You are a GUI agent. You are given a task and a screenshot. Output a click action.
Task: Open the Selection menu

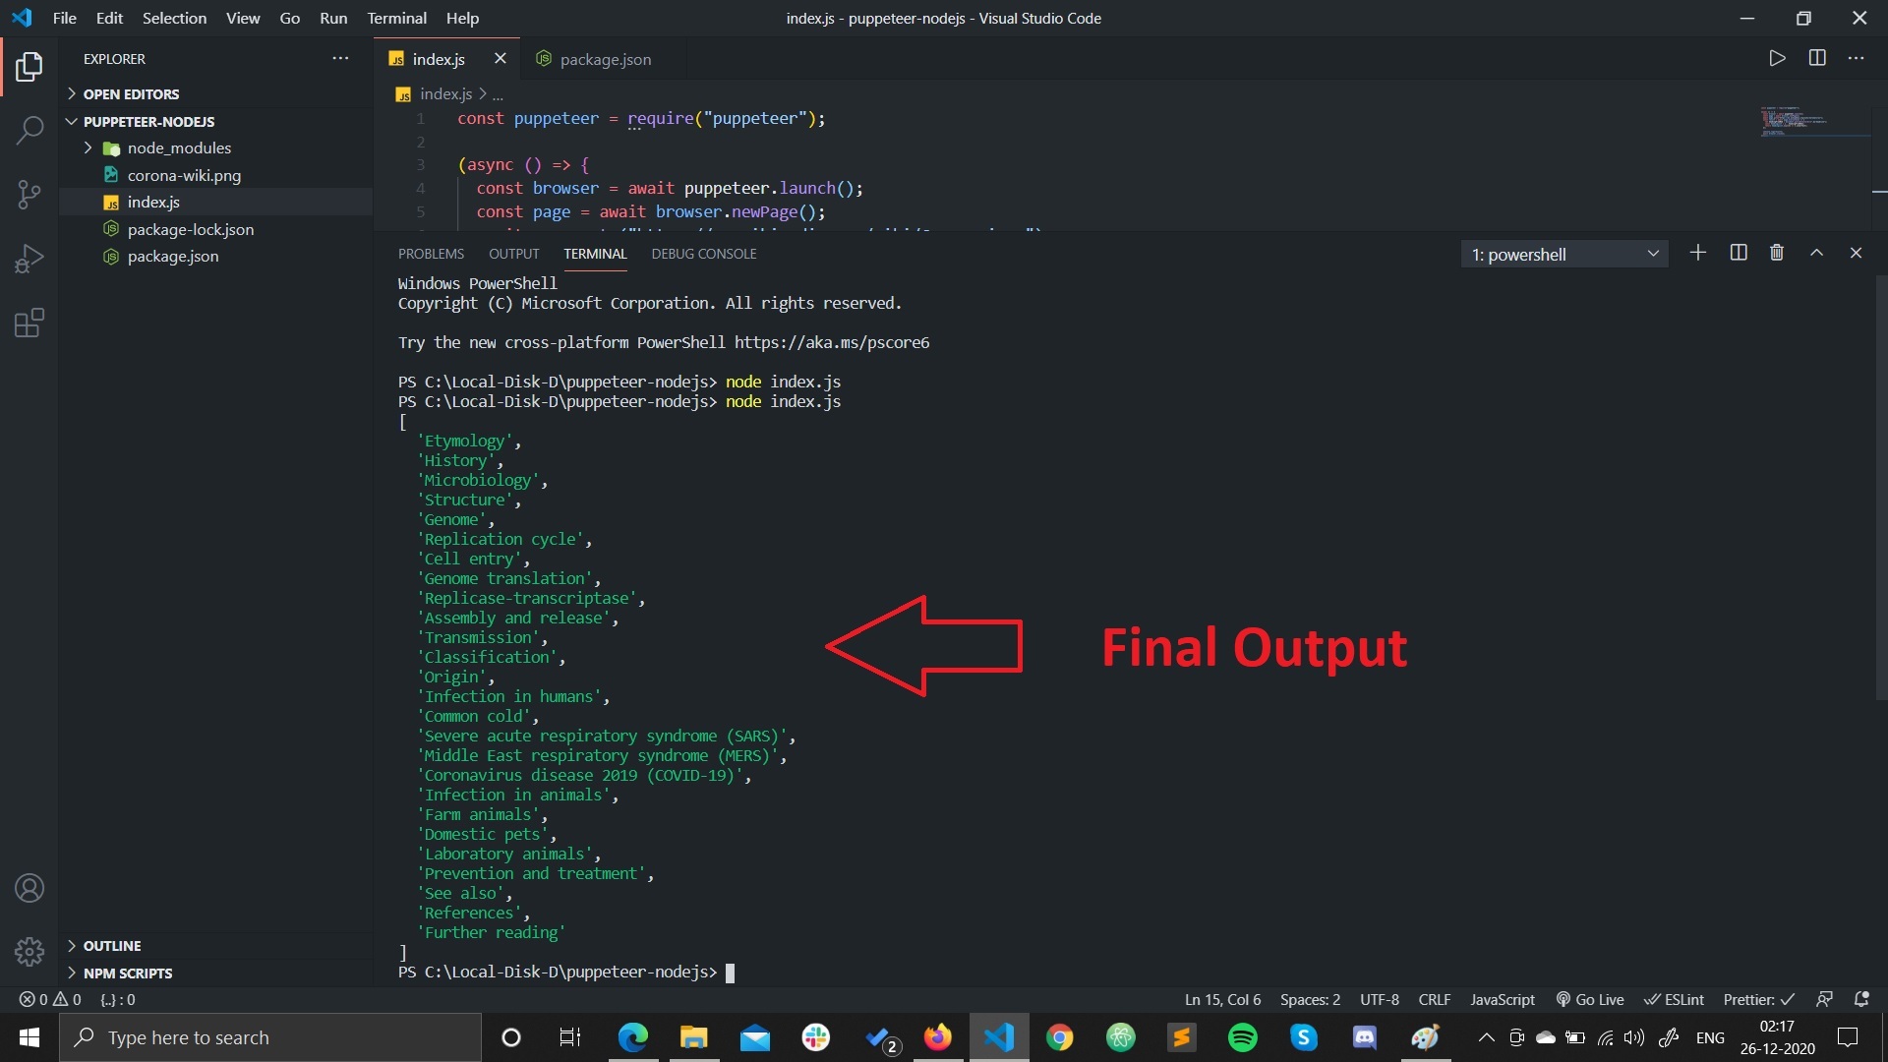tap(174, 18)
